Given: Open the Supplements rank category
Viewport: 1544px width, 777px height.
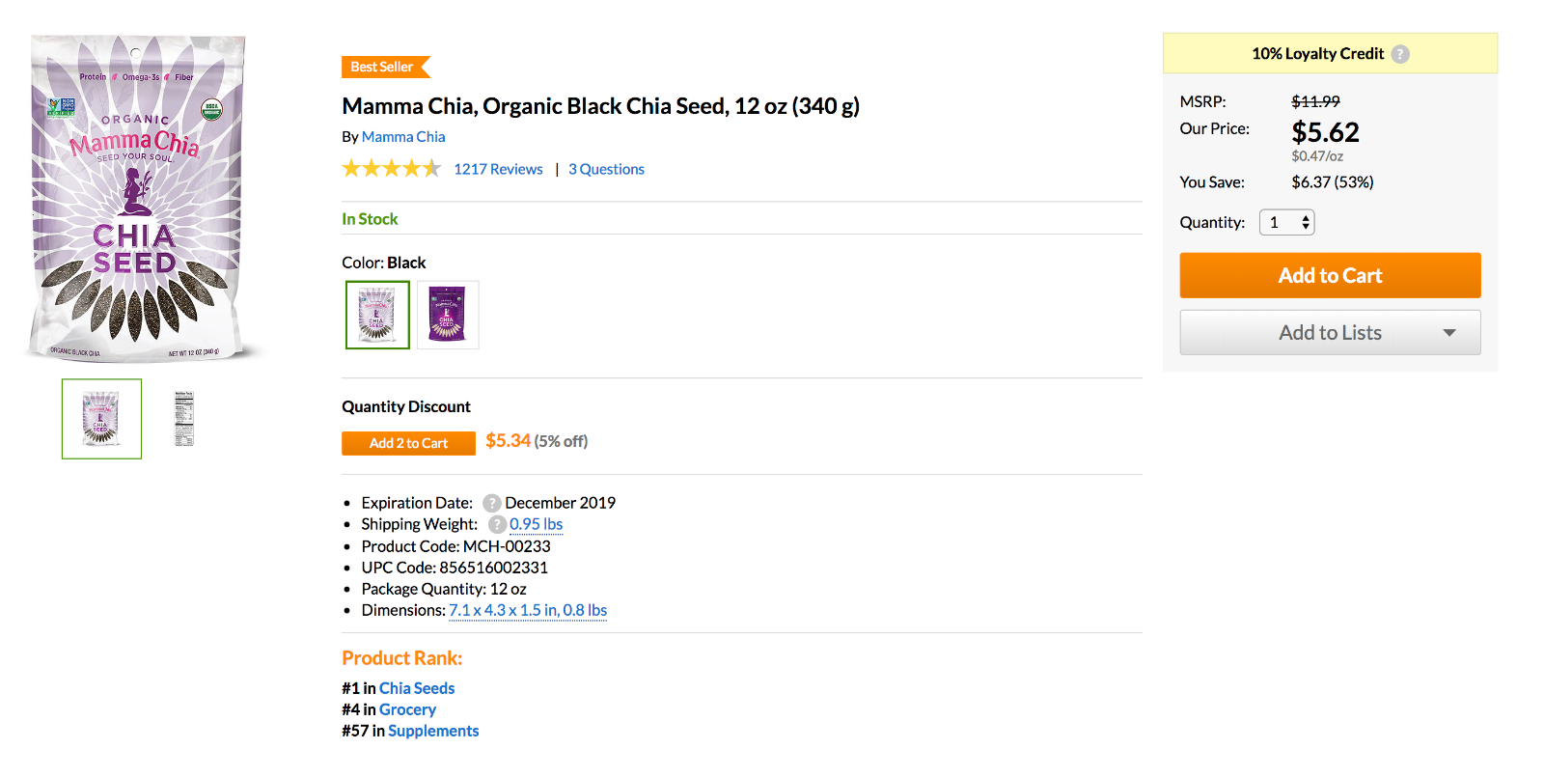Looking at the screenshot, I should (433, 731).
